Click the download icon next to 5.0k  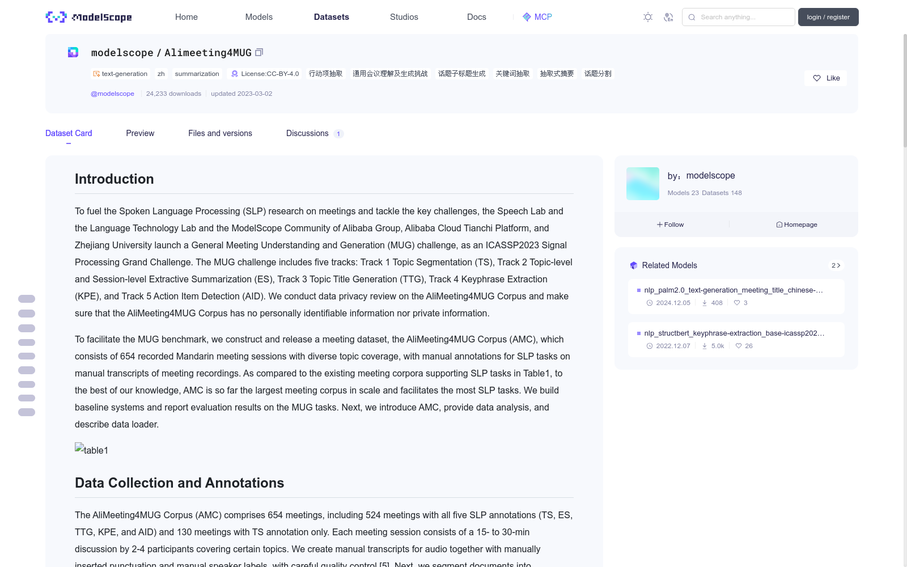tap(705, 346)
